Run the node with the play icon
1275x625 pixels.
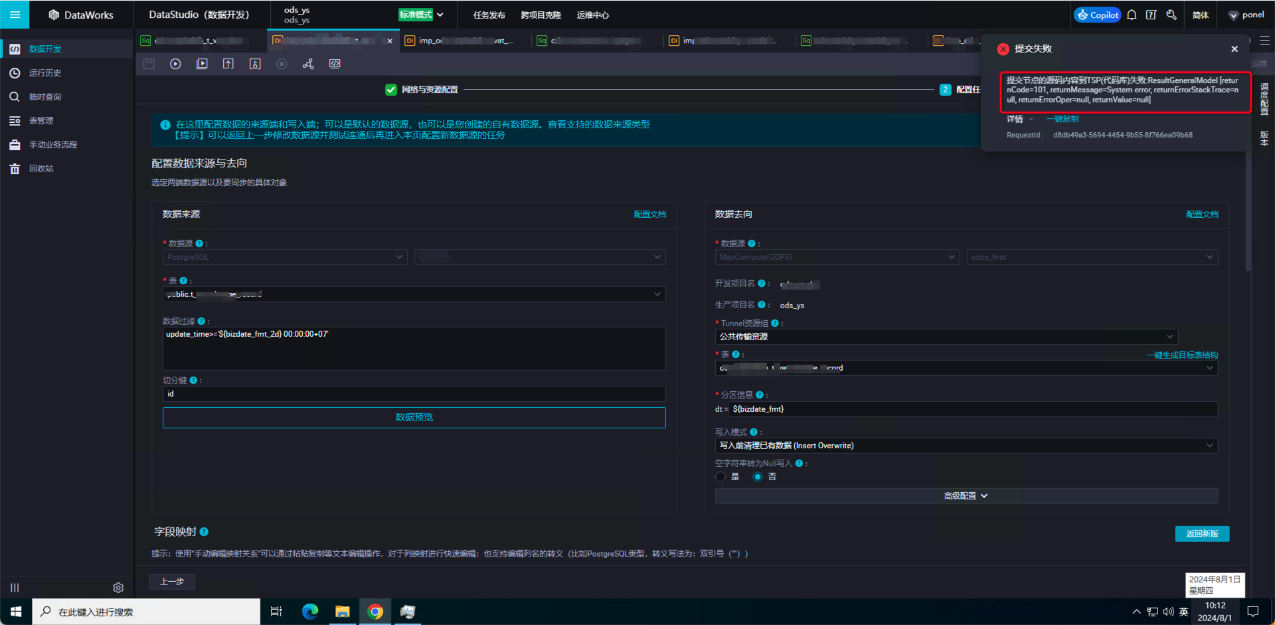tap(175, 64)
